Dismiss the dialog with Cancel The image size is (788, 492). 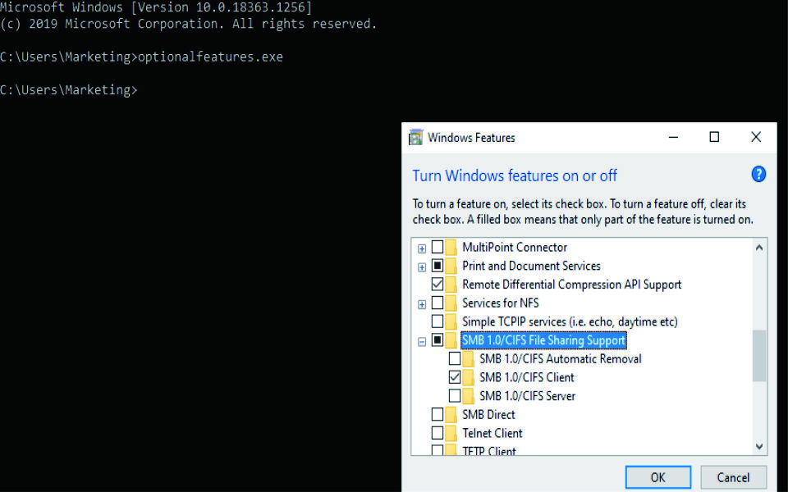point(733,477)
